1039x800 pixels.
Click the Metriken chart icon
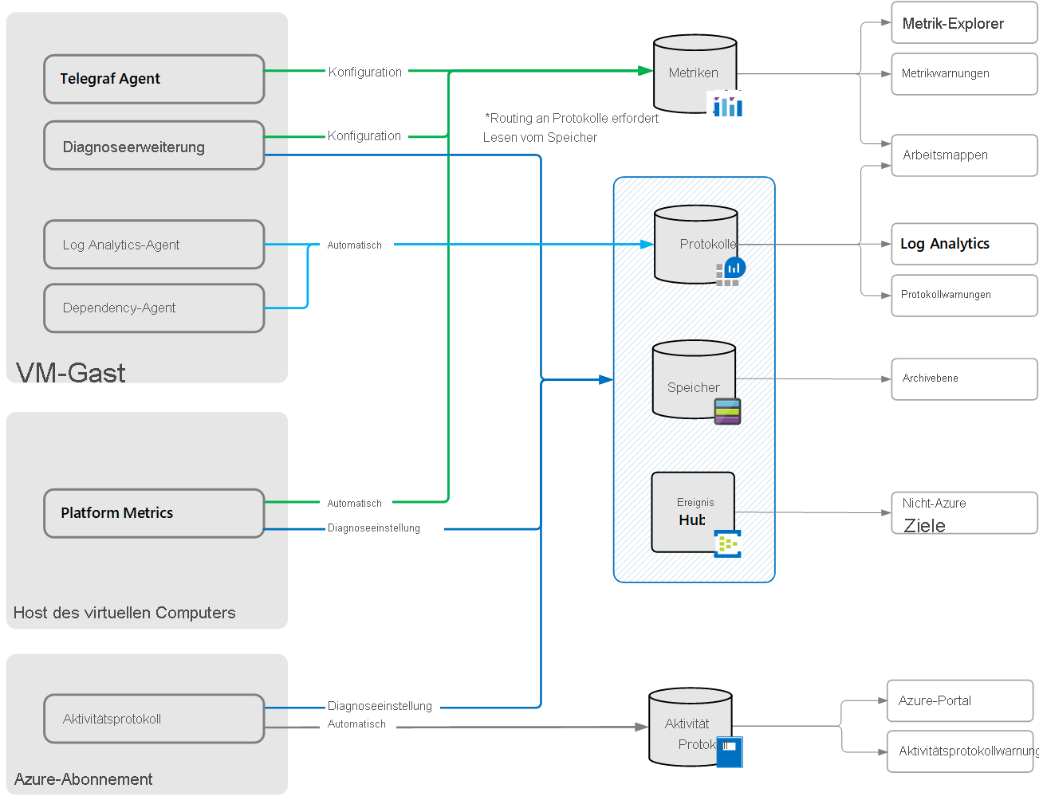point(726,104)
